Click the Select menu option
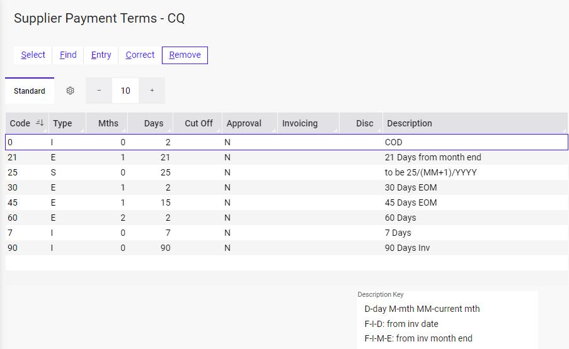This screenshot has height=349, width=569. click(x=33, y=55)
